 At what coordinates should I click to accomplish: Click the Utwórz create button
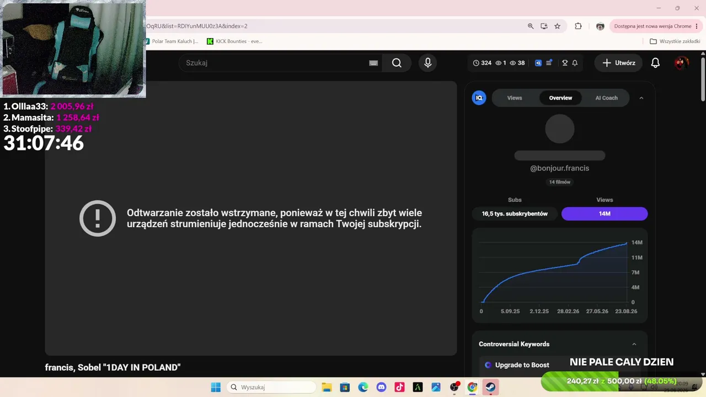click(x=618, y=63)
